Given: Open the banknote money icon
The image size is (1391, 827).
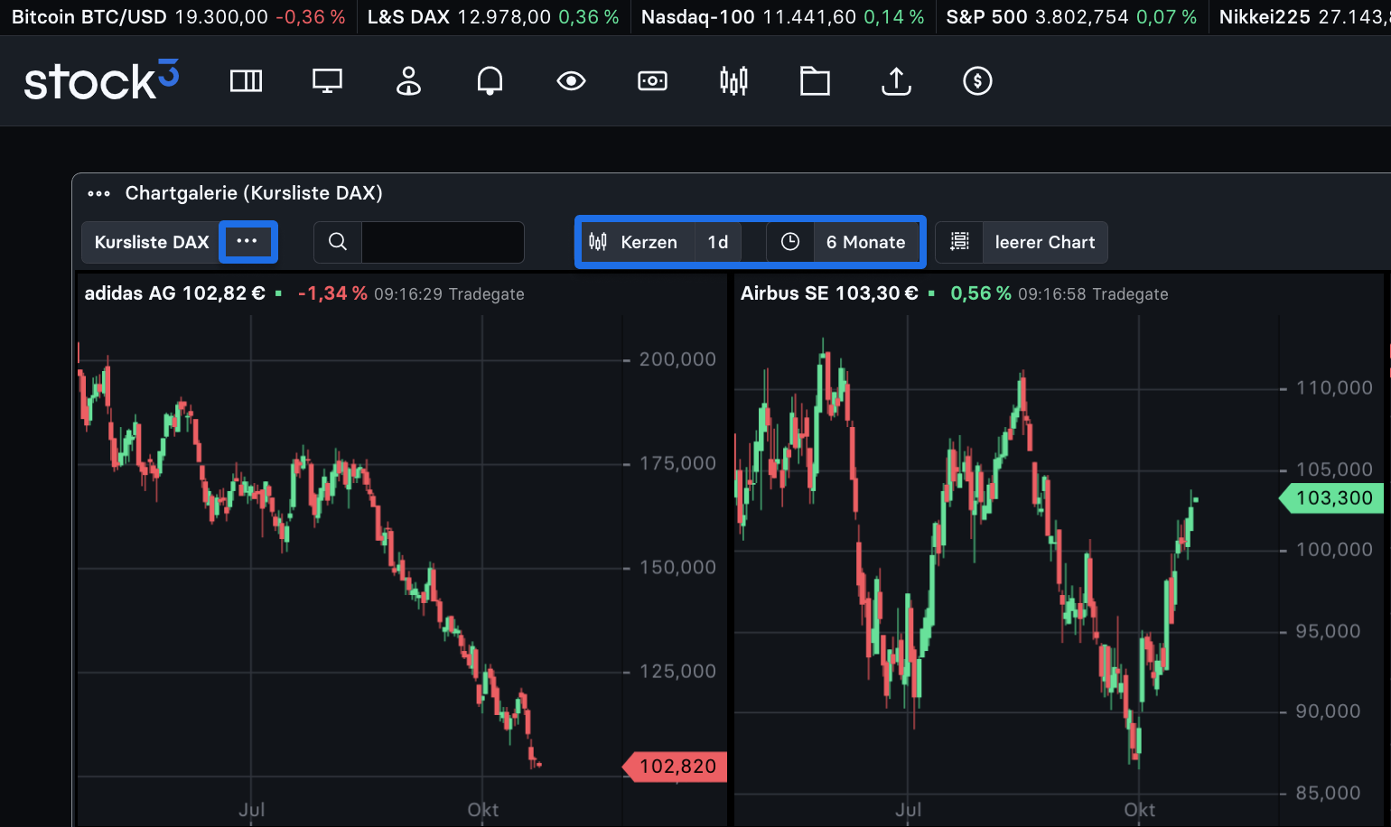Looking at the screenshot, I should click(652, 81).
